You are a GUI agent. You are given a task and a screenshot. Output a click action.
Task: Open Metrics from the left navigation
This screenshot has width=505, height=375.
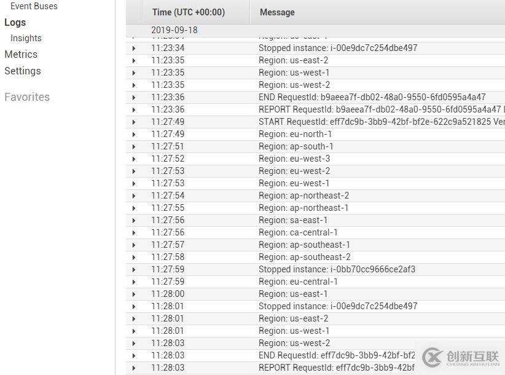tap(21, 54)
